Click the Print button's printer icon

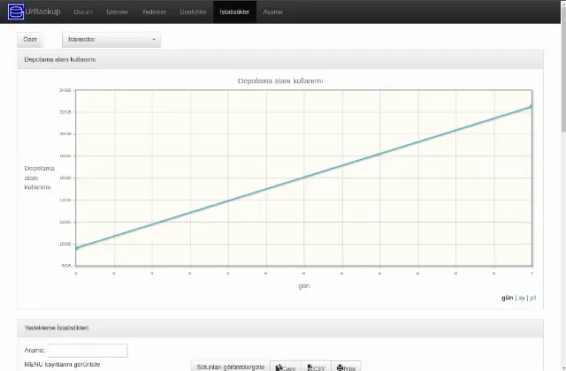coord(340,367)
